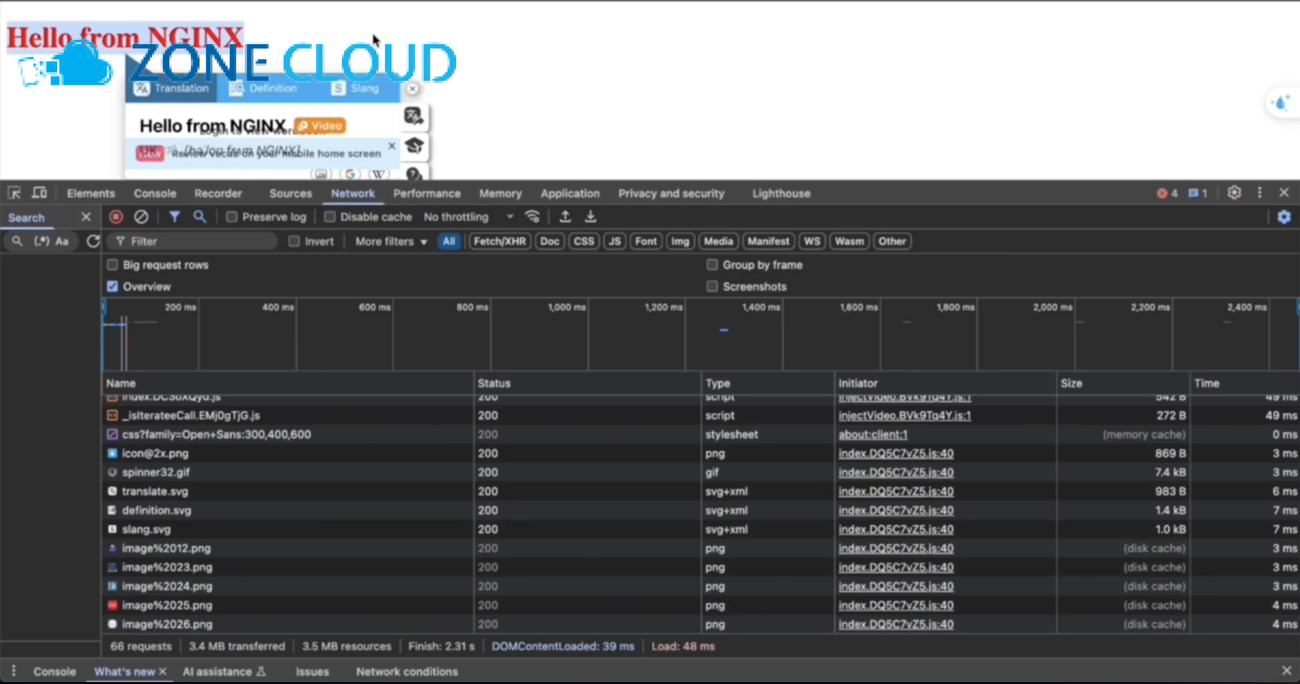Sort requests by the Size column header

point(1122,383)
